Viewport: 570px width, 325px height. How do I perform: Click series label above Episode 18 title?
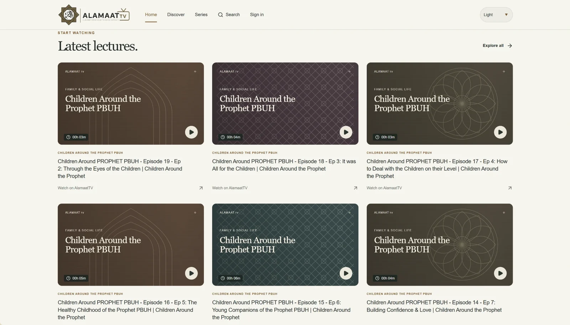tap(245, 153)
